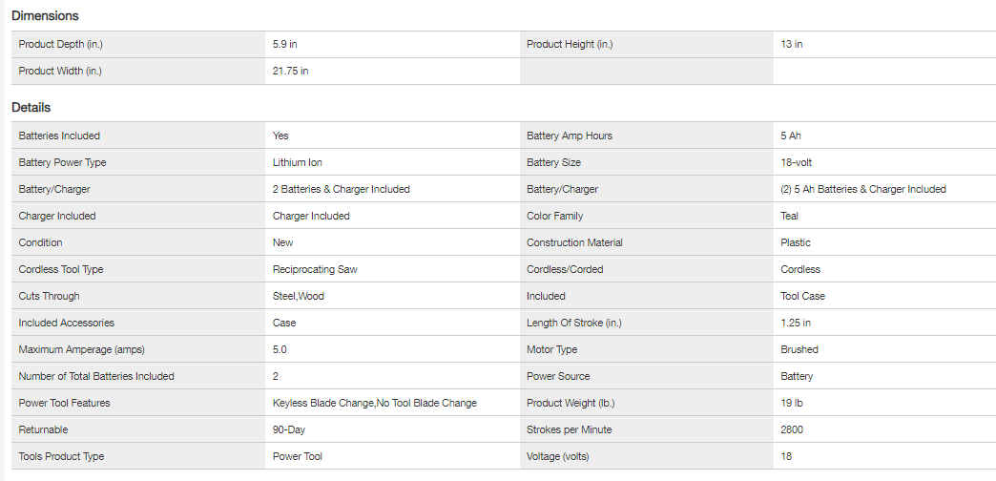Select the Tools Product Type label

[x=61, y=456]
